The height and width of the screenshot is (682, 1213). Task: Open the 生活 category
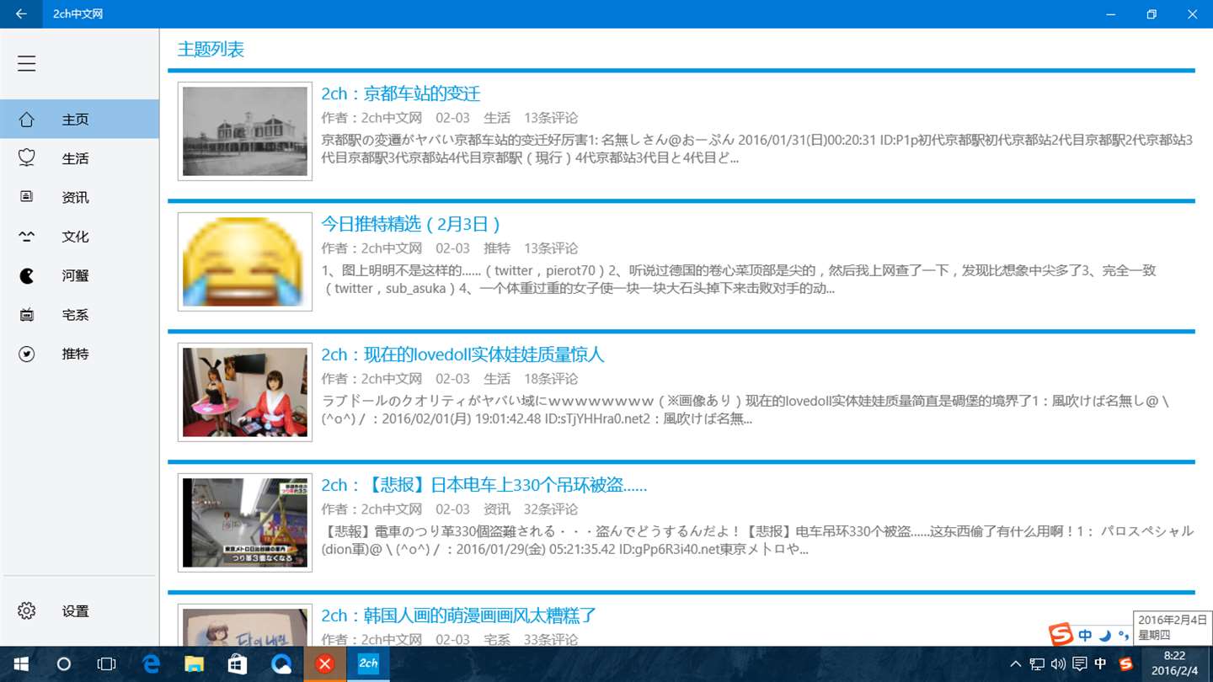pyautogui.click(x=79, y=158)
